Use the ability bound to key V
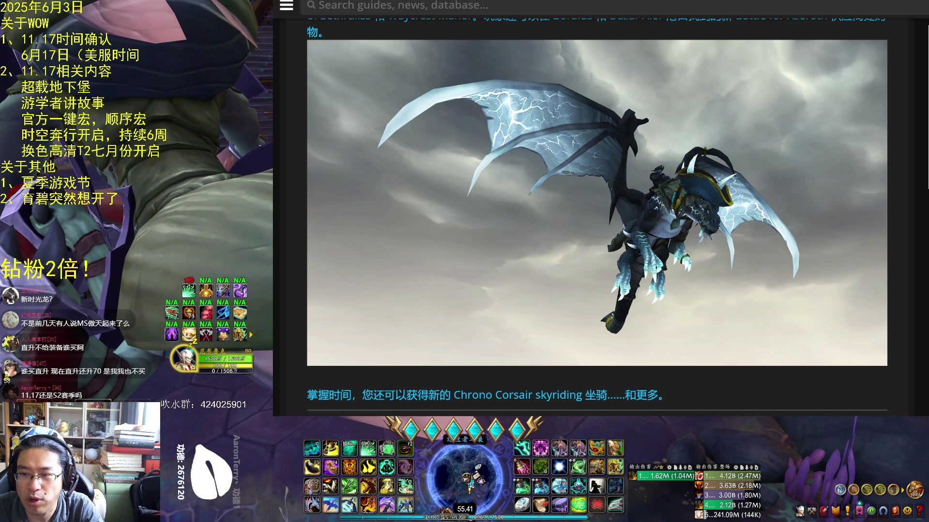This screenshot has width=929, height=522. [330, 448]
